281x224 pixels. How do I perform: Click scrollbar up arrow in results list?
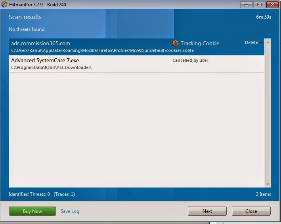(268, 42)
